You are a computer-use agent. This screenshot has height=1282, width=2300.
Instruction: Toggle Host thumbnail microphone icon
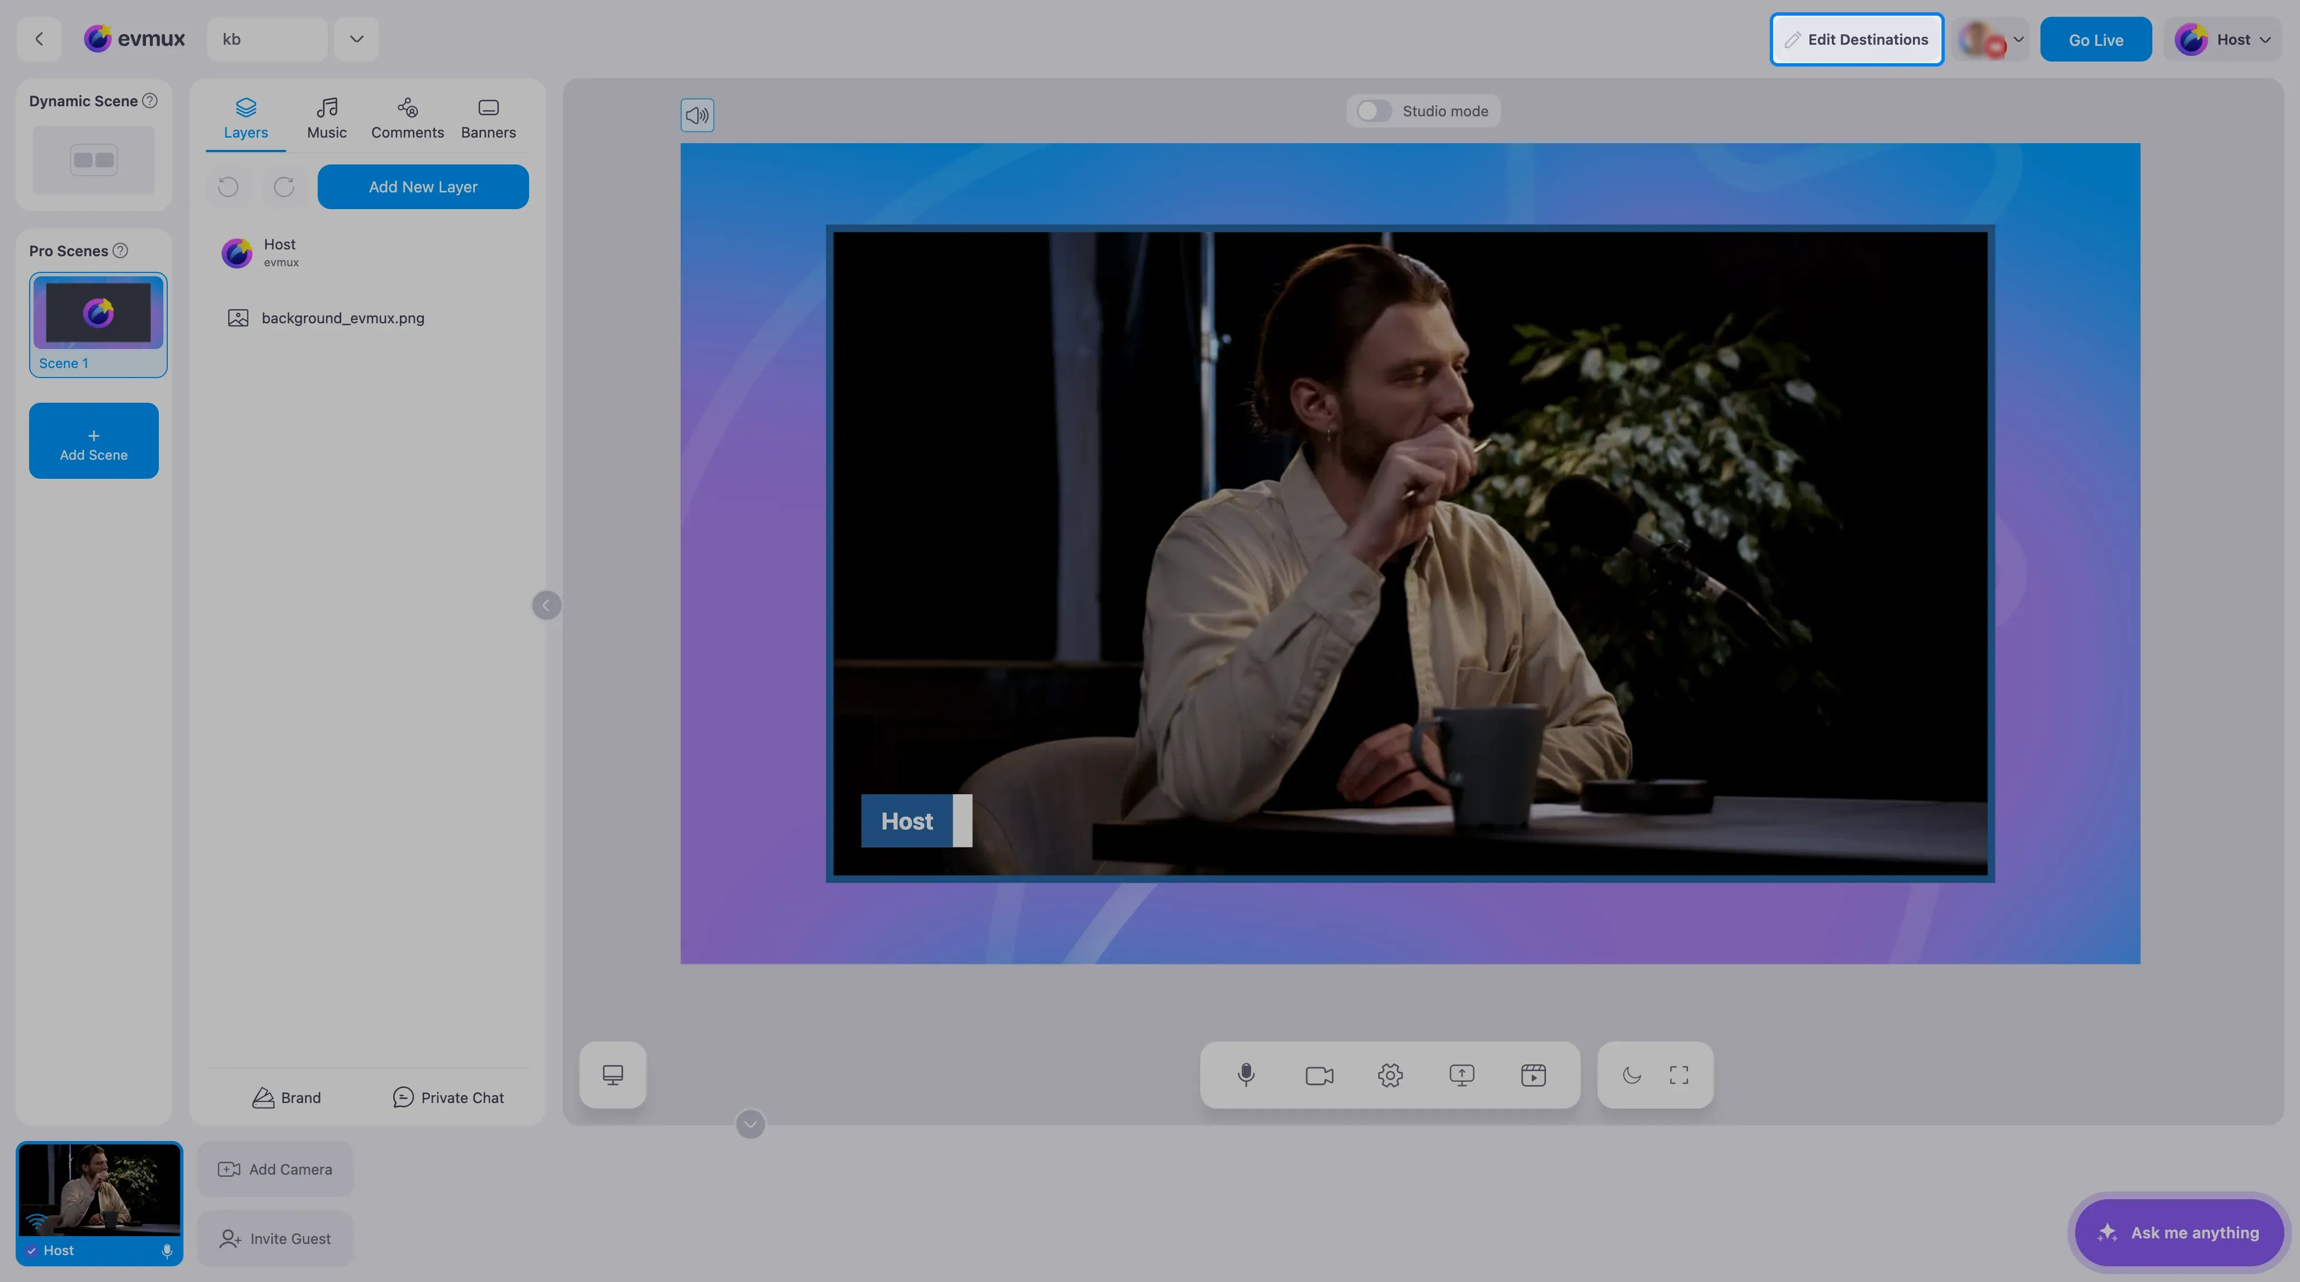(x=167, y=1251)
